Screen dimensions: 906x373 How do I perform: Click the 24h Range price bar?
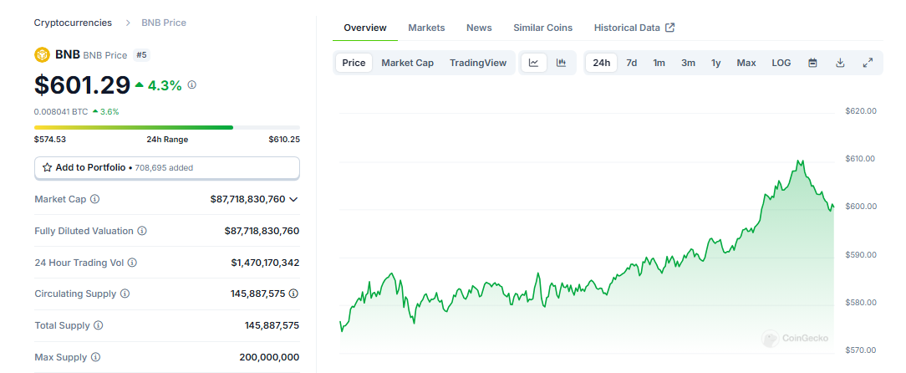pos(166,127)
